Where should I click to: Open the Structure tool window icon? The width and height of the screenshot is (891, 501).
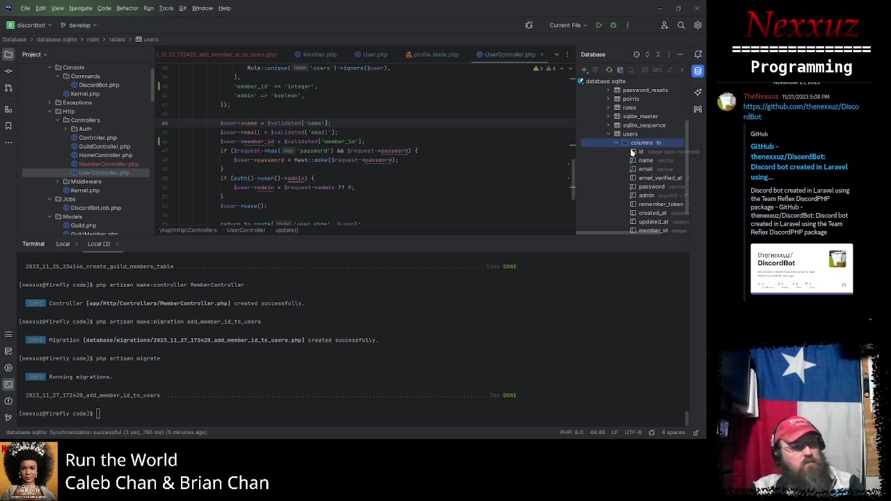coord(8,109)
